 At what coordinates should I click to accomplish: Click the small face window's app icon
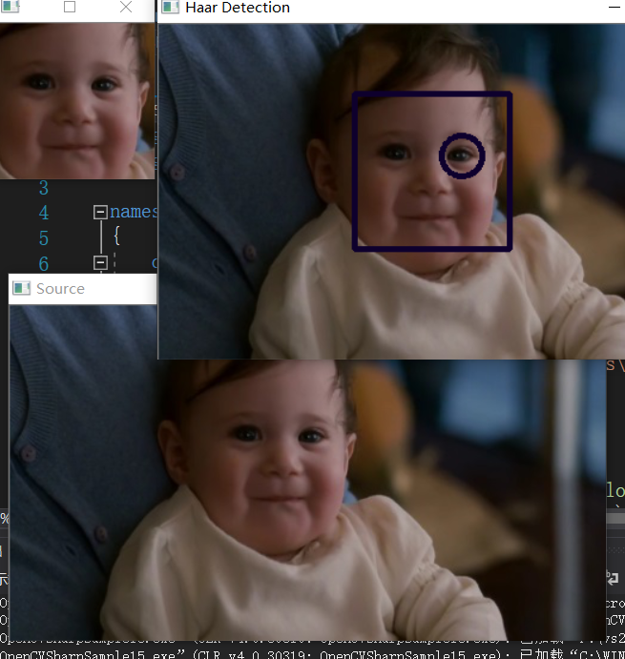point(10,7)
